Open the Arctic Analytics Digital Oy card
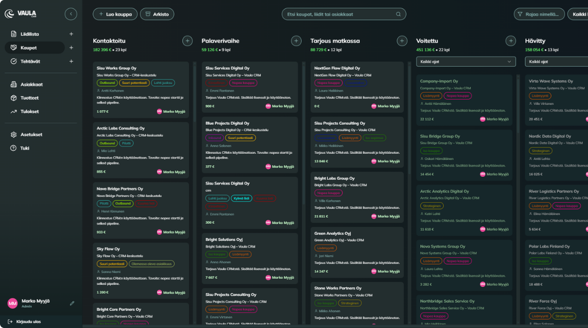Viewport: 588px width, 328px height. [x=464, y=210]
